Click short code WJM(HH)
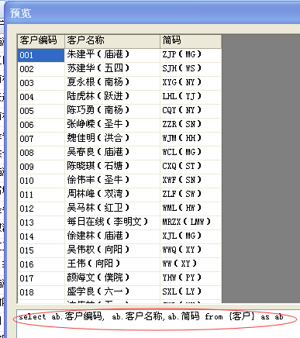Image resolution: width=300 pixels, height=338 pixels. coord(191,139)
